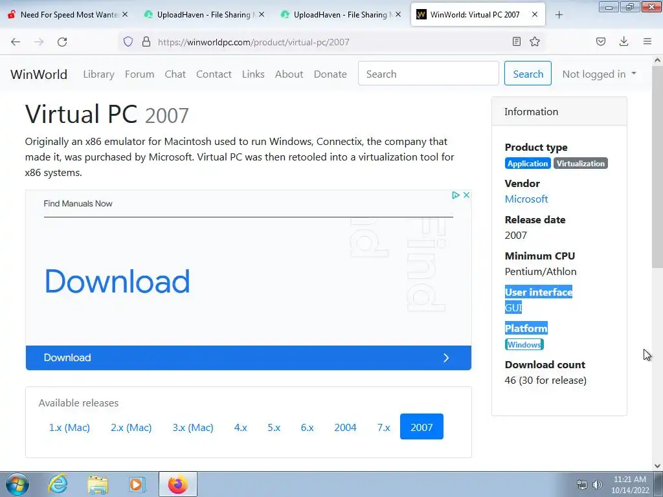
Task: Select the active 2007 release pill
Action: [x=421, y=426]
